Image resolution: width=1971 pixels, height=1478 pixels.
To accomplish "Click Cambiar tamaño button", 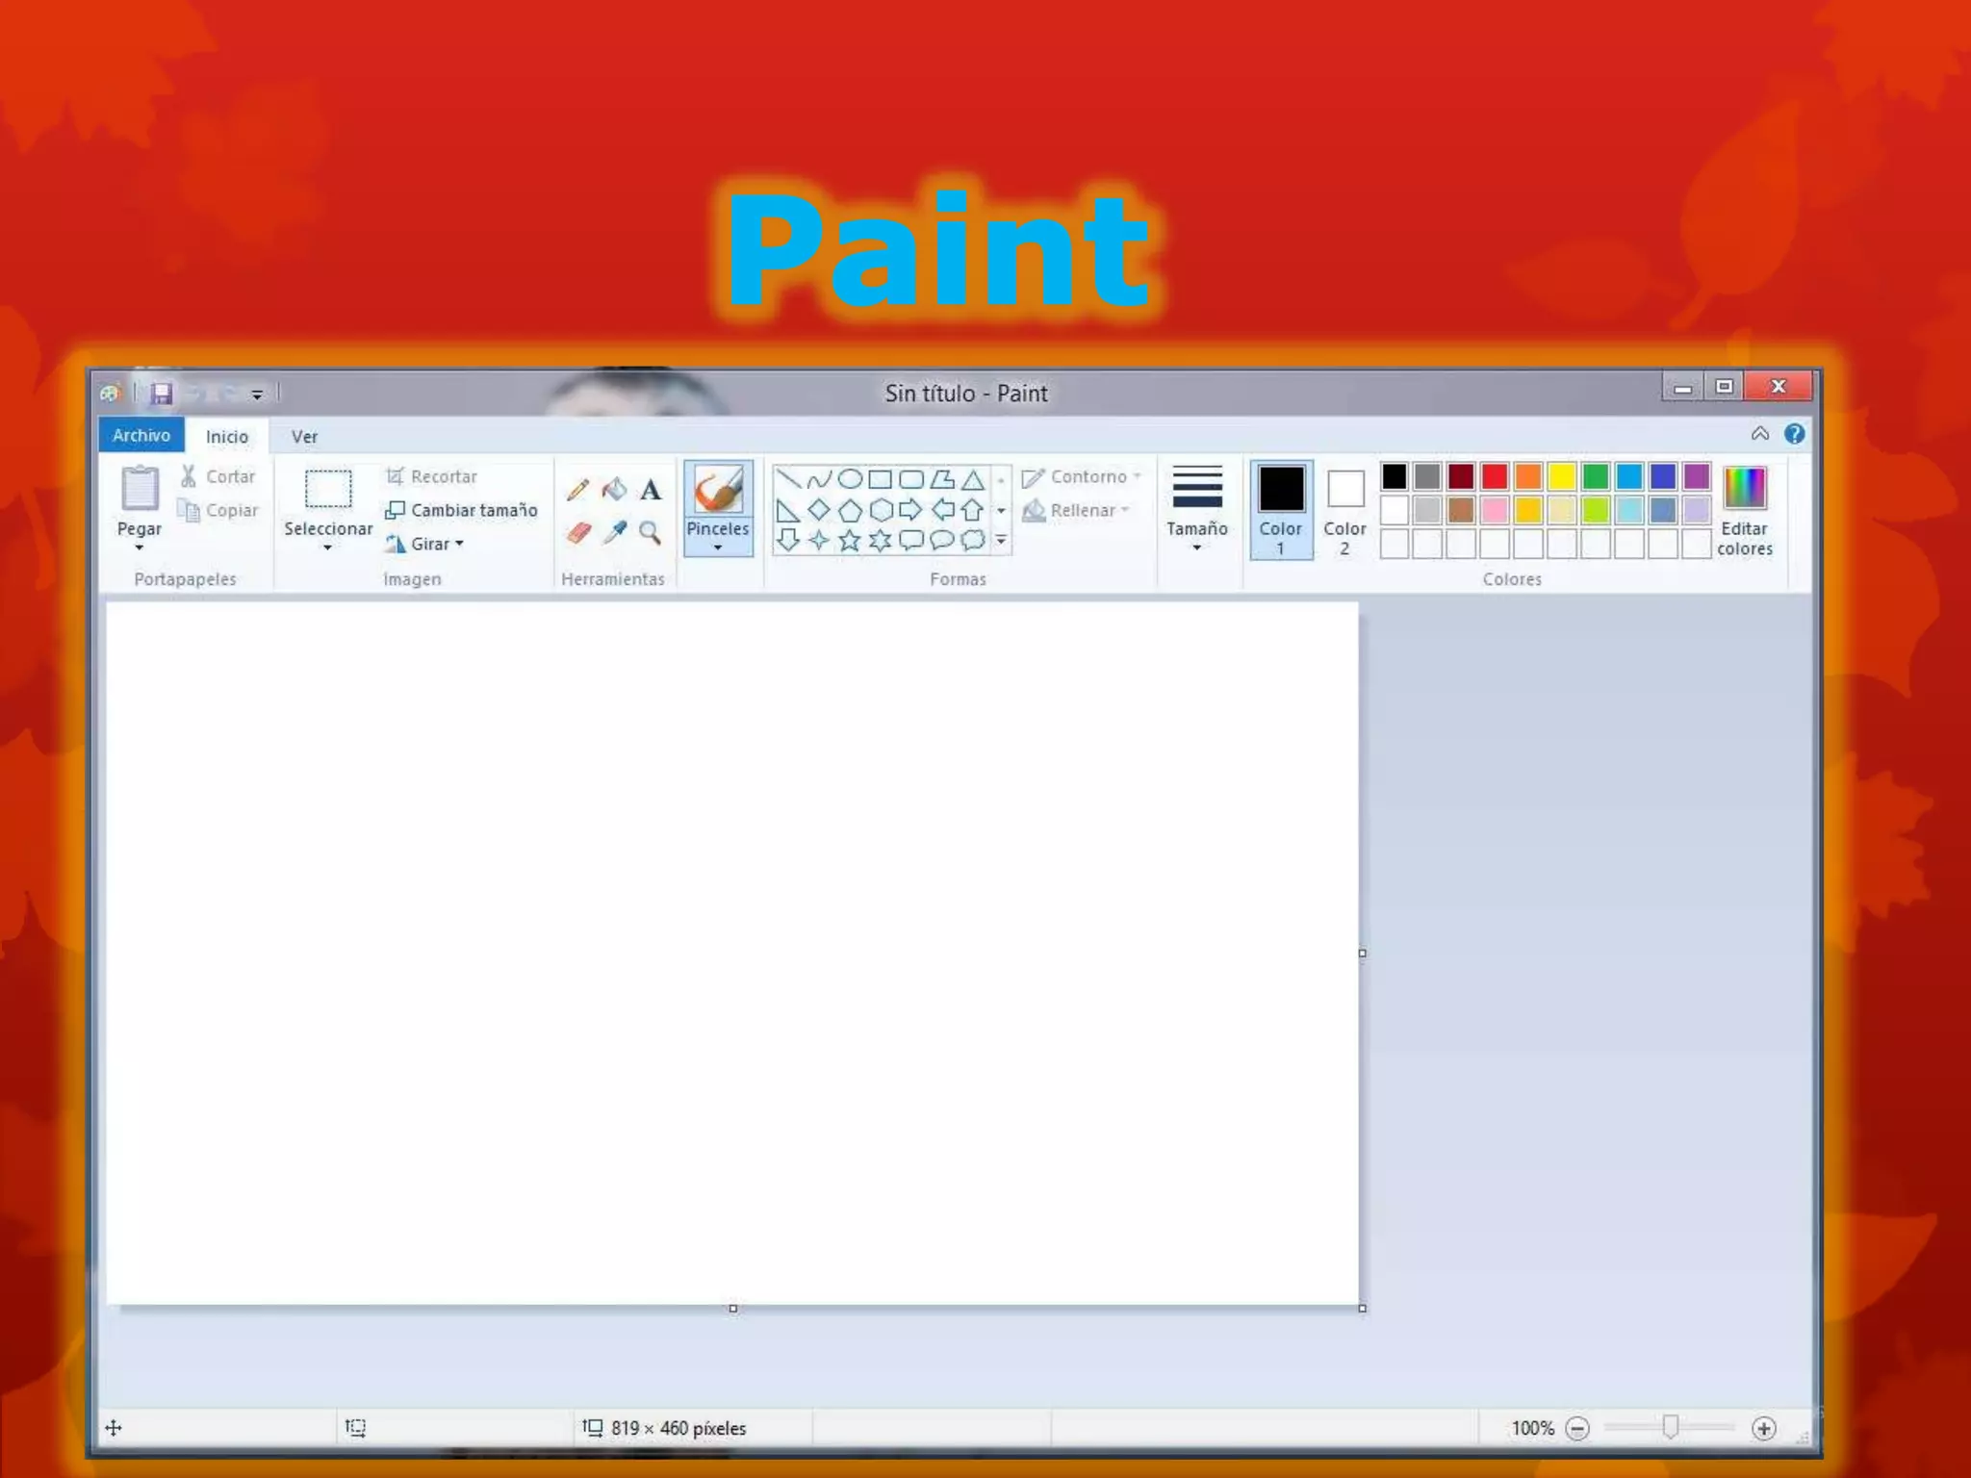I will [x=461, y=510].
